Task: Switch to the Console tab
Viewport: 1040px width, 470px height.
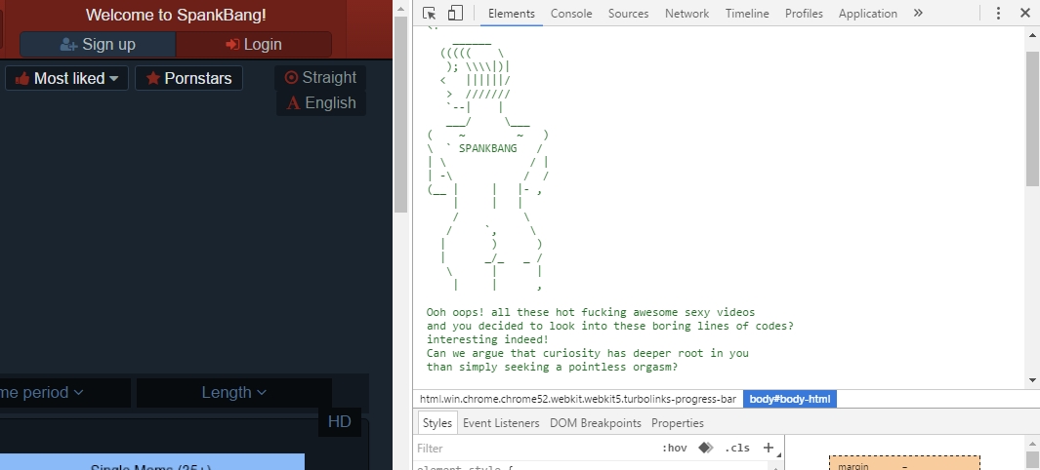Action: 571,14
